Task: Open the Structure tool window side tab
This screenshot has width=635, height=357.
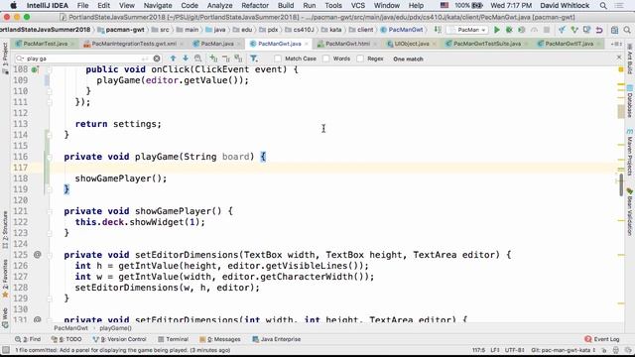Action: (x=5, y=230)
